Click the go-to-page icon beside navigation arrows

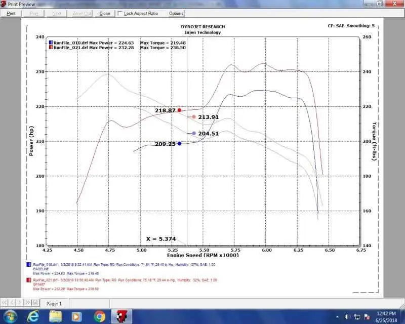(x=35, y=303)
